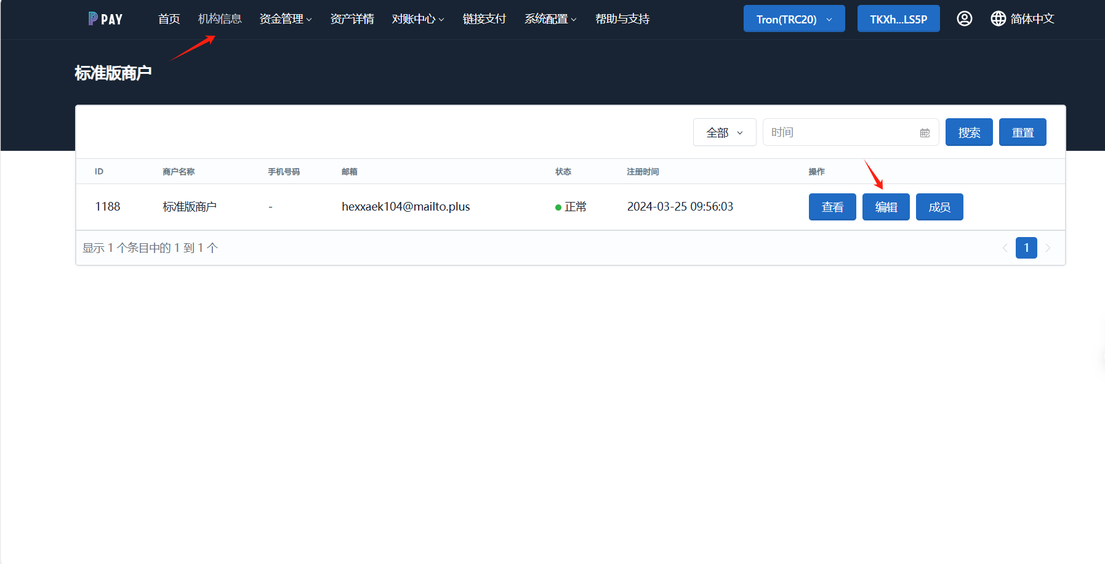Open the calendar icon in the 时间 field

925,132
